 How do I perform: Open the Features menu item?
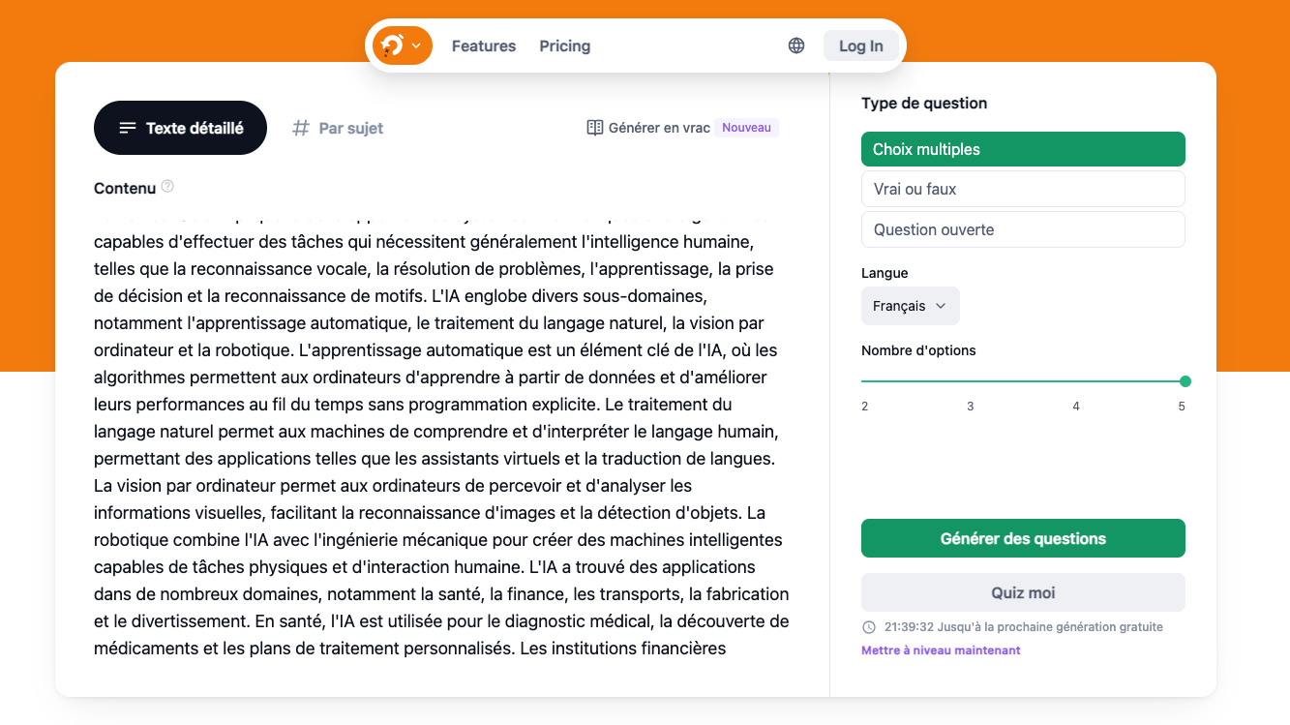point(484,45)
